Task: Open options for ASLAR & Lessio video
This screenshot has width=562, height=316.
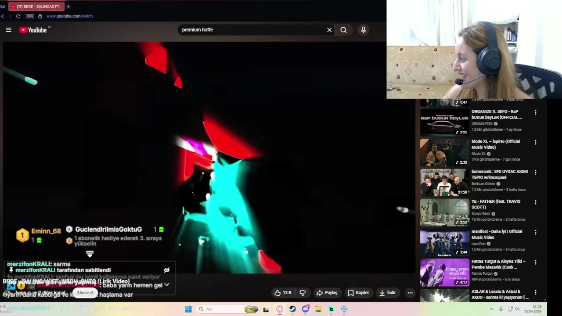Action: point(535,292)
